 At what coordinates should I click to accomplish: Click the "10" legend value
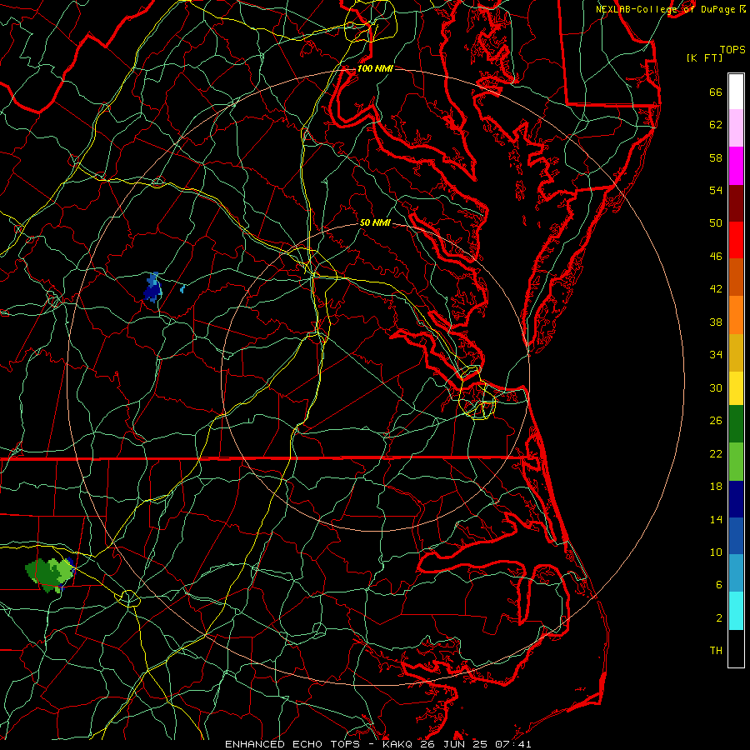coord(716,552)
